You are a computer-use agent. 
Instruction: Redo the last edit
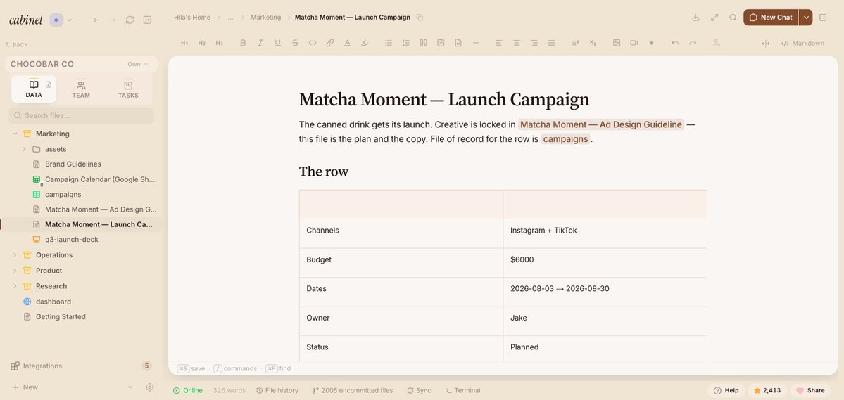click(x=693, y=43)
